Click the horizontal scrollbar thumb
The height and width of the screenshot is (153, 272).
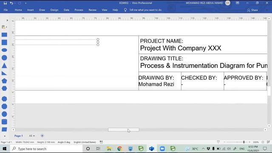coord(124,130)
